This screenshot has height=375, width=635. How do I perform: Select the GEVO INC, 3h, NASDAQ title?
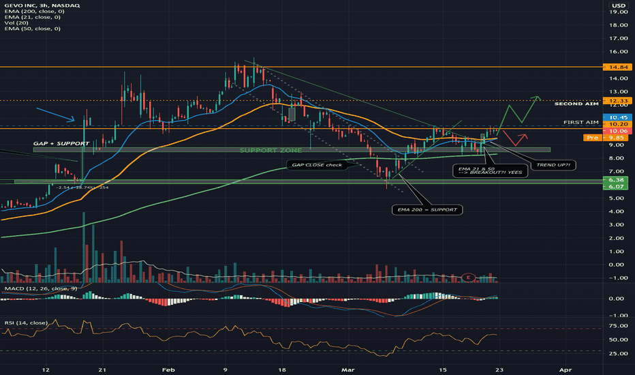click(x=42, y=5)
